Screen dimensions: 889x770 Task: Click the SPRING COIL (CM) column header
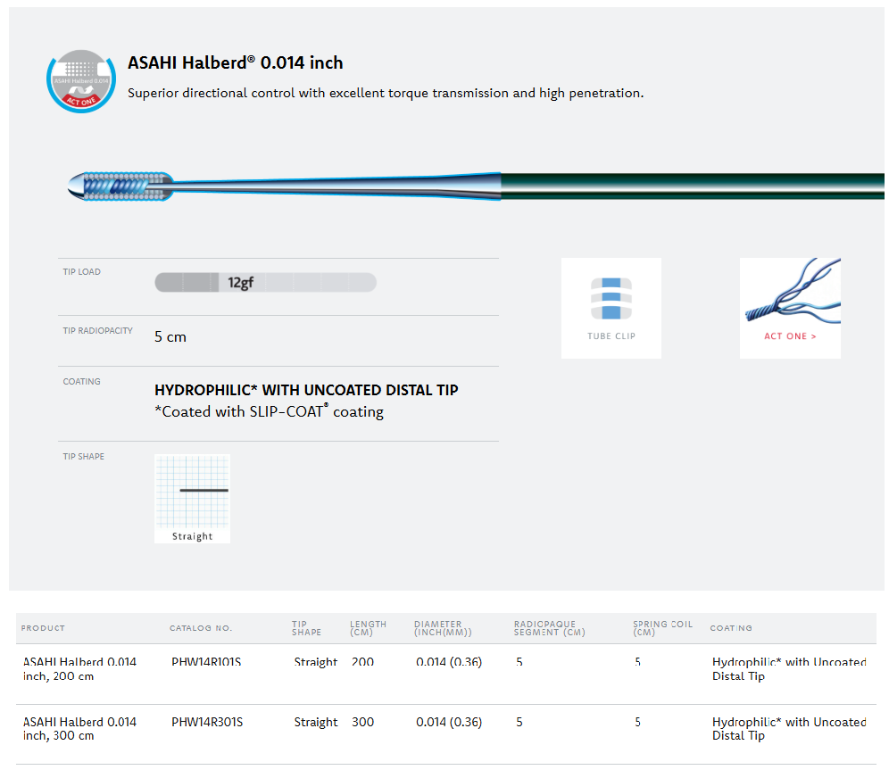pos(662,628)
